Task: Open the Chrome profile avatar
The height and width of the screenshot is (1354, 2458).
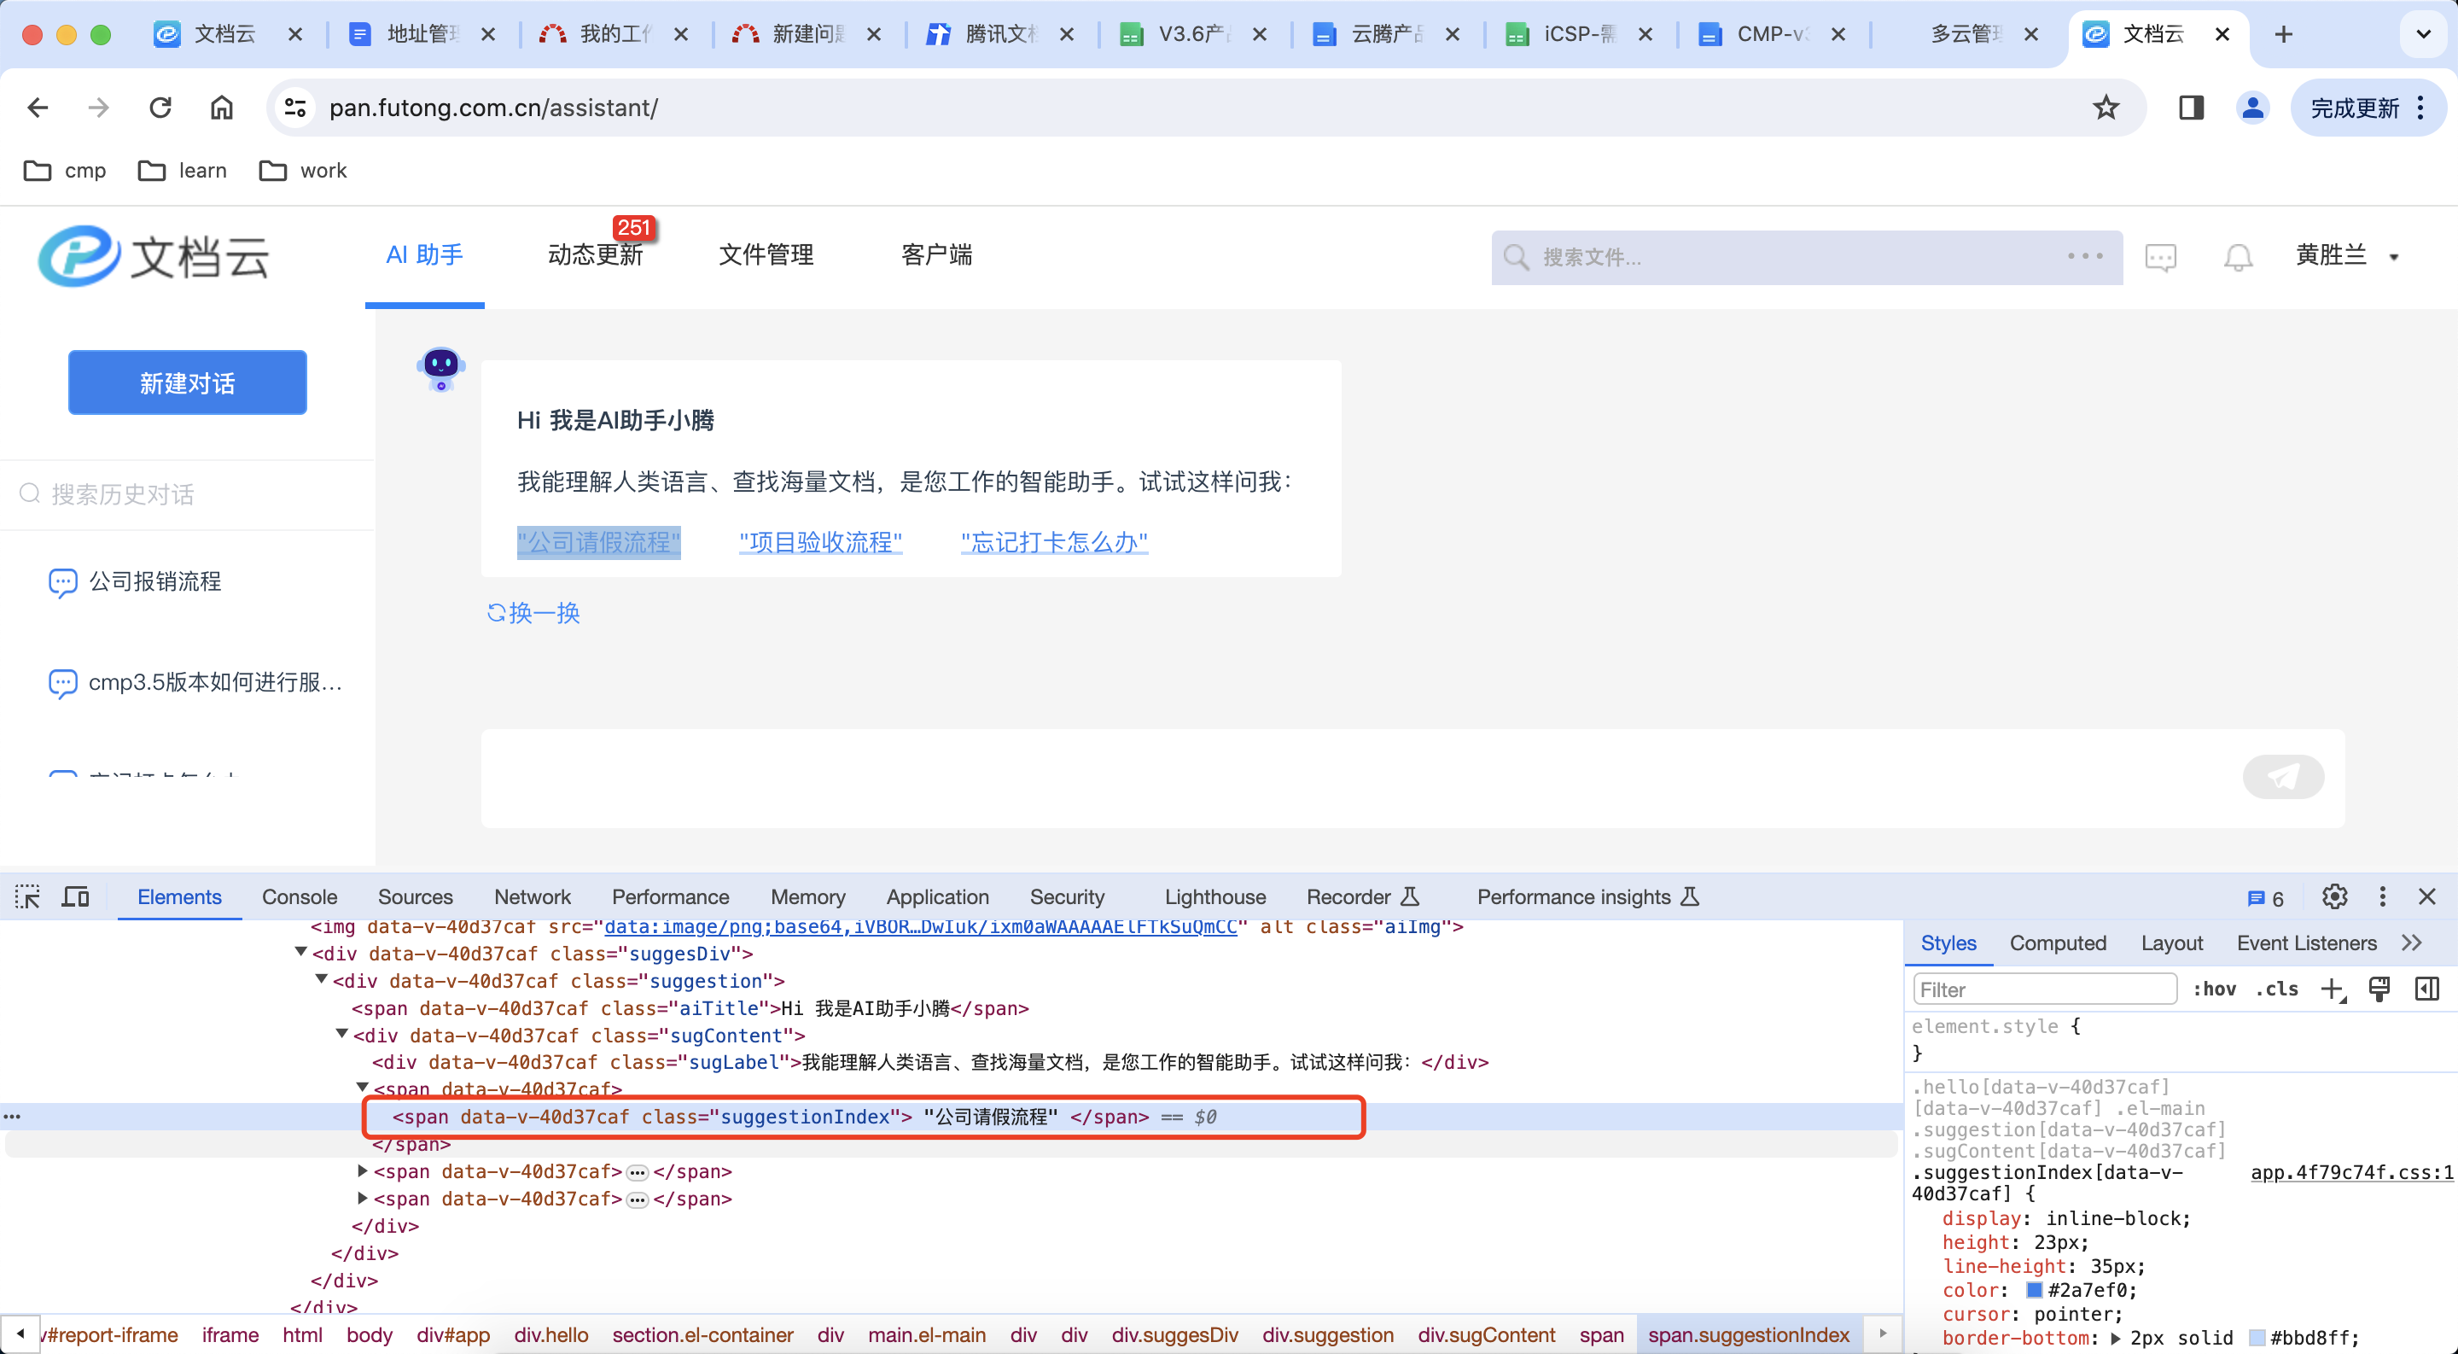Action: 2252,108
